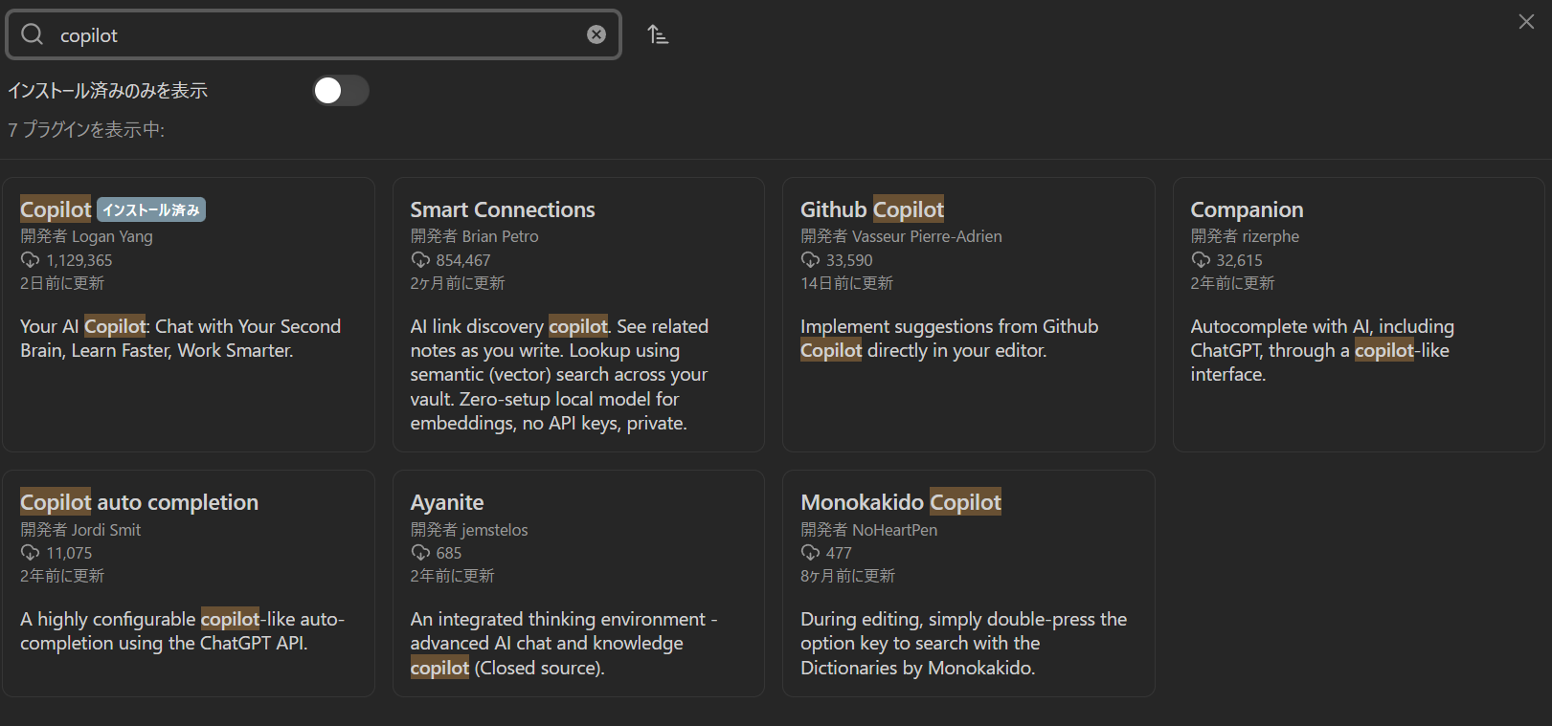Screen dimensions: 1552x726
Task: Click the 14日前に更新 update text
Action: click(x=846, y=283)
